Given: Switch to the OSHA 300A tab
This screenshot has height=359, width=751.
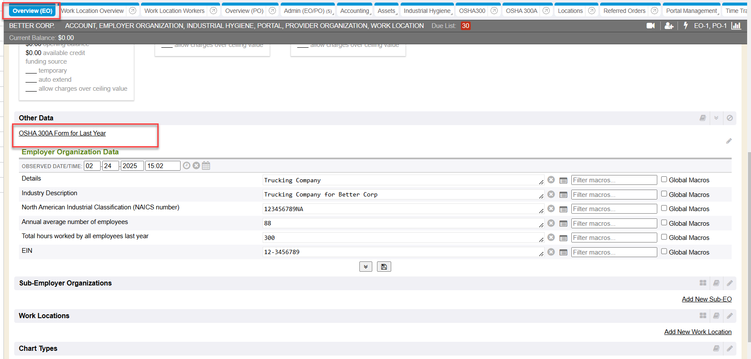Looking at the screenshot, I should pyautogui.click(x=521, y=11).
